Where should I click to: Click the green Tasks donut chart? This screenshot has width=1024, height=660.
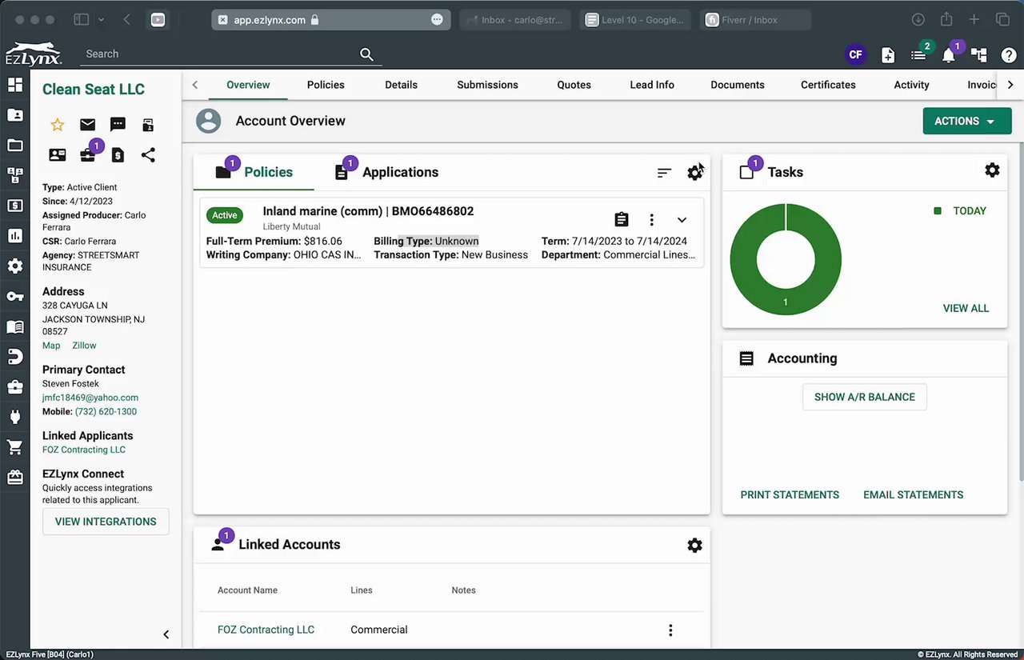click(786, 259)
